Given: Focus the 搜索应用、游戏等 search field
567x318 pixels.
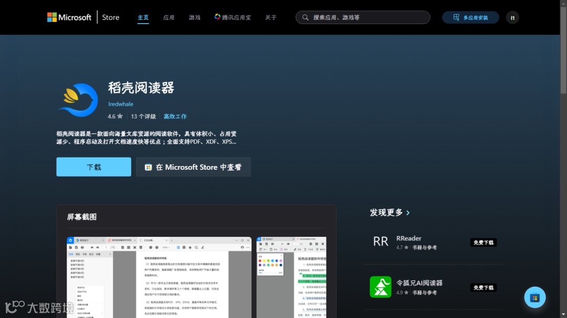Looking at the screenshot, I should [x=363, y=17].
